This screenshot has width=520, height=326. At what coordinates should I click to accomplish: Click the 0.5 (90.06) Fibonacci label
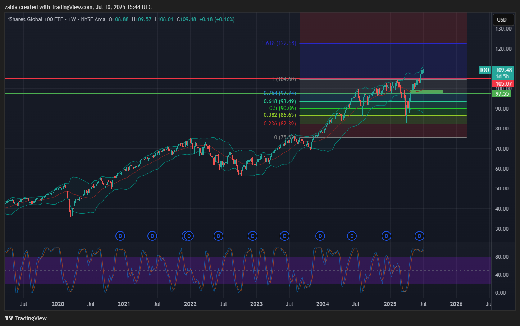[x=282, y=108]
